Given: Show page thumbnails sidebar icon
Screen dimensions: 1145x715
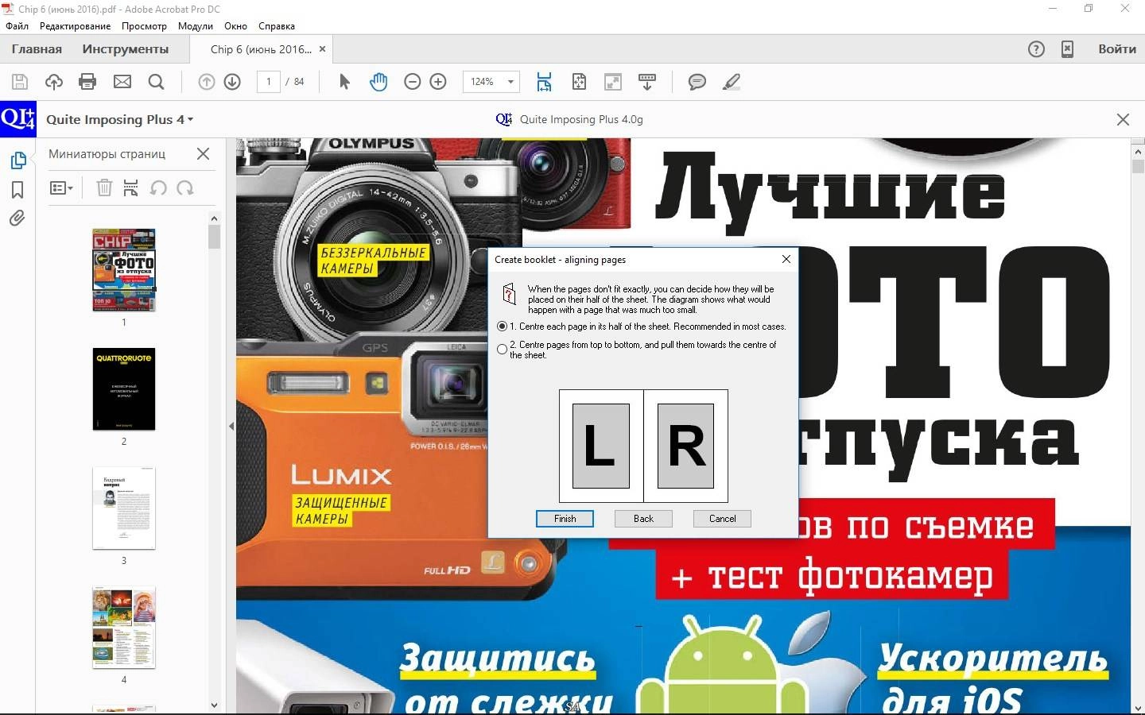Looking at the screenshot, I should tap(17, 160).
